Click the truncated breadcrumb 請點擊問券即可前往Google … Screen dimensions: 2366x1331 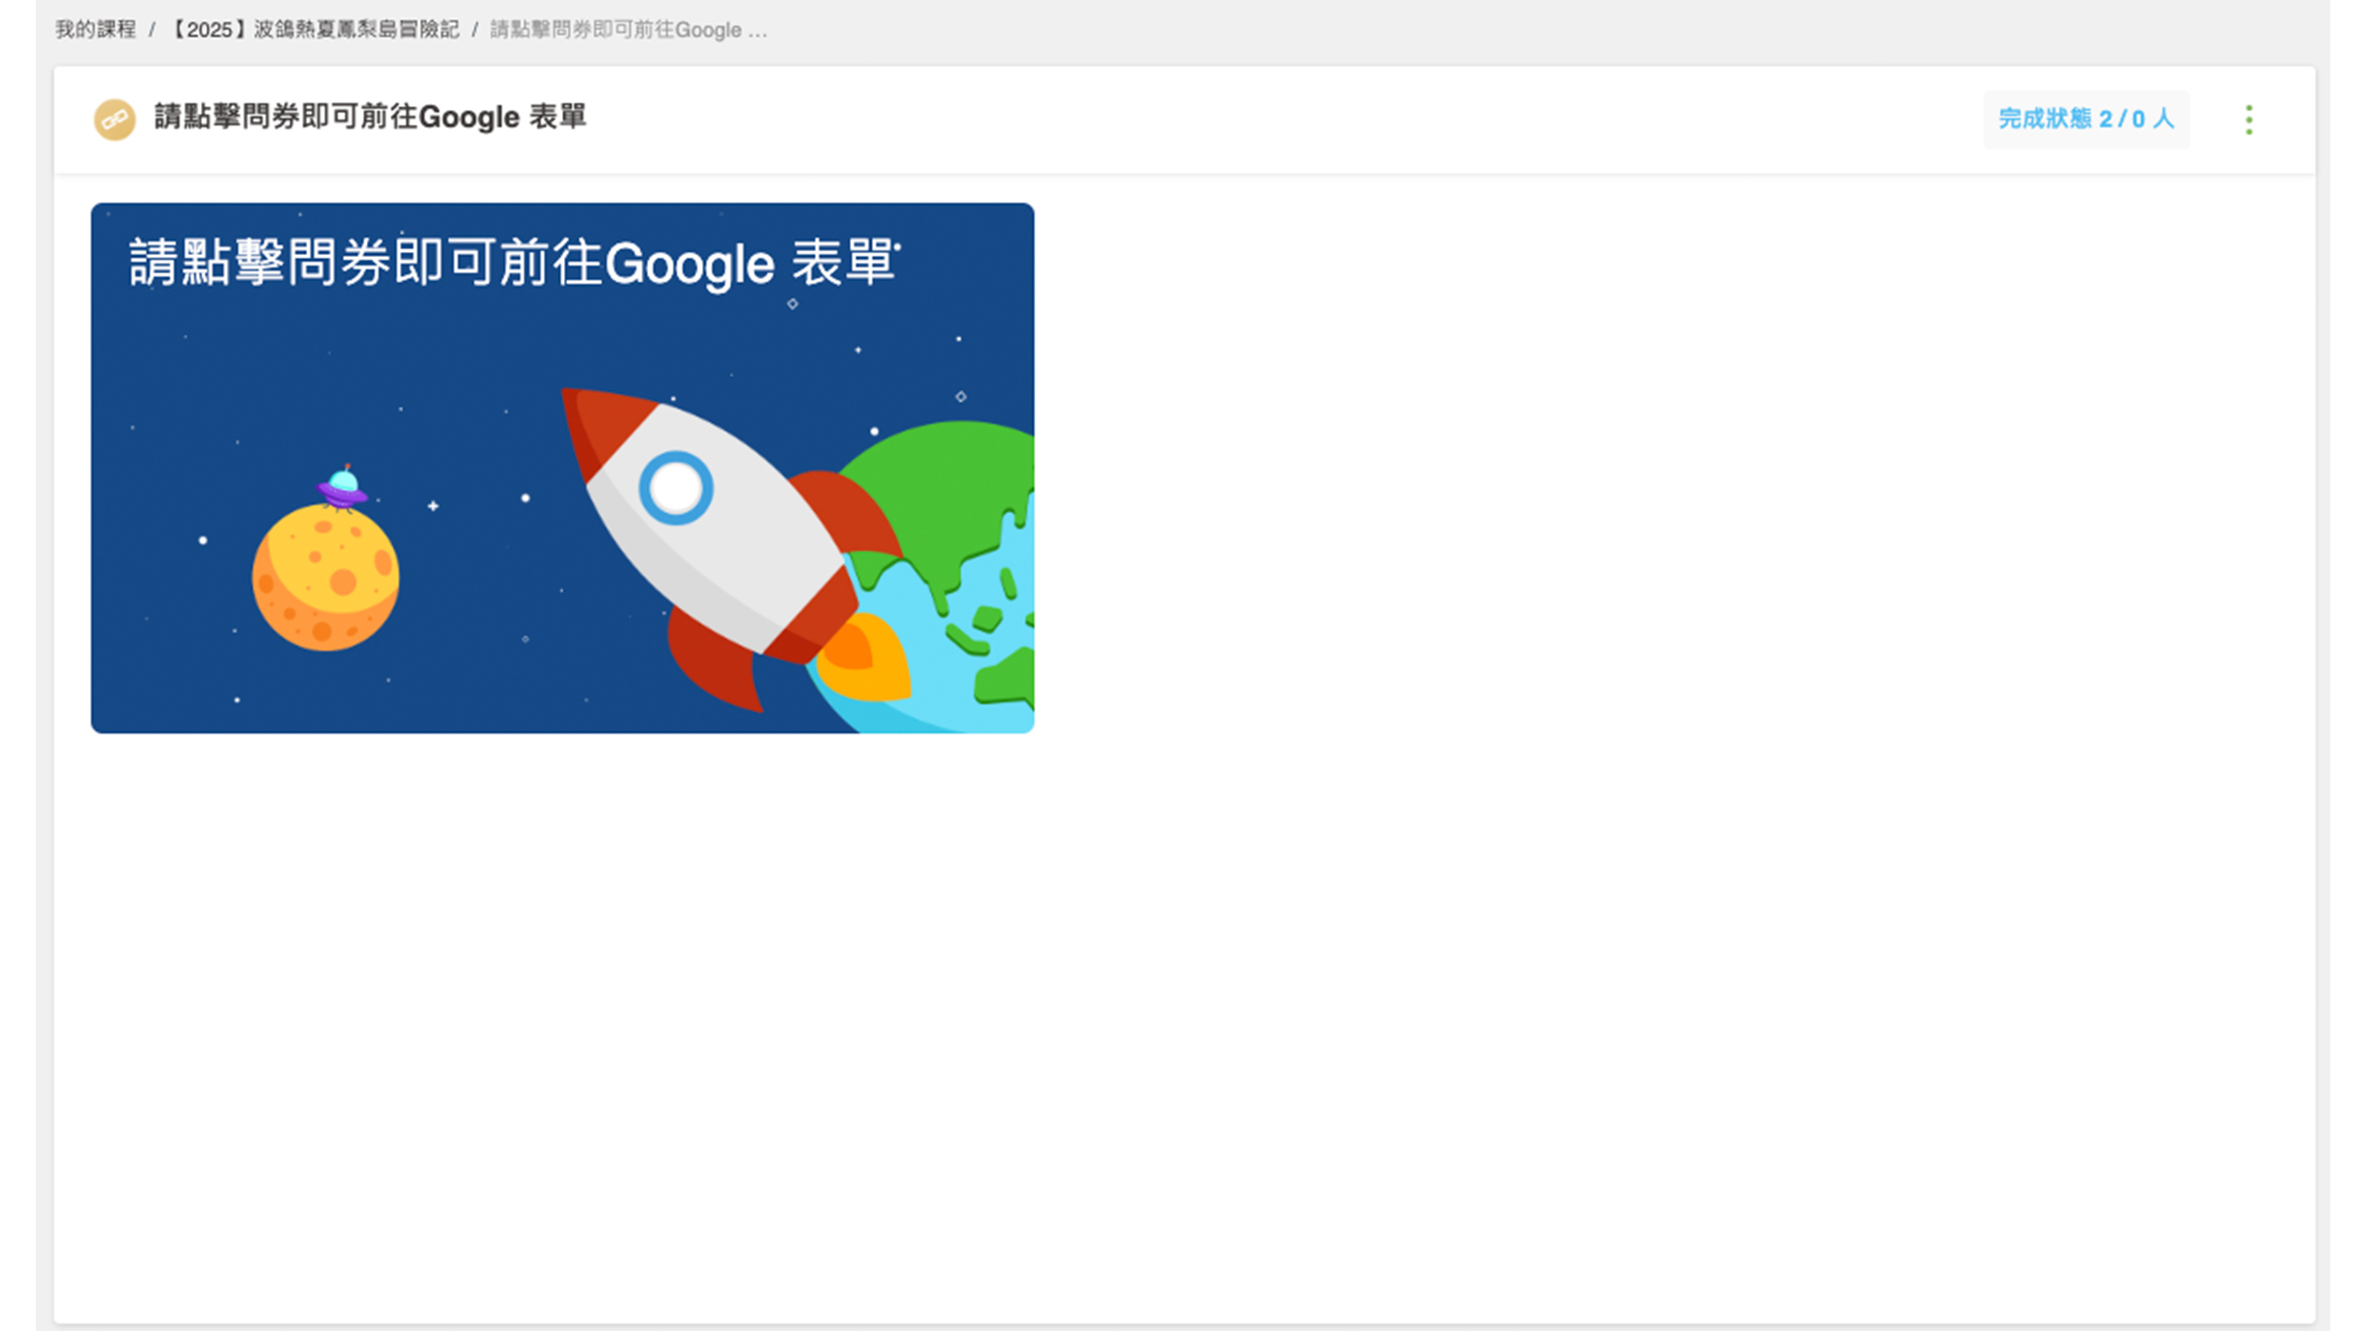(x=629, y=30)
